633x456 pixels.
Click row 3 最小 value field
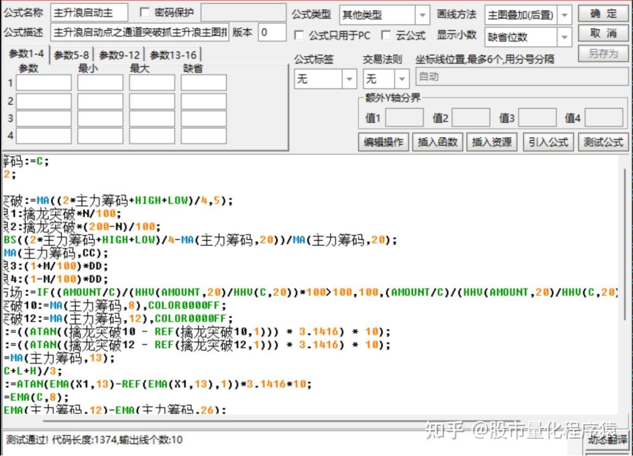click(x=100, y=118)
